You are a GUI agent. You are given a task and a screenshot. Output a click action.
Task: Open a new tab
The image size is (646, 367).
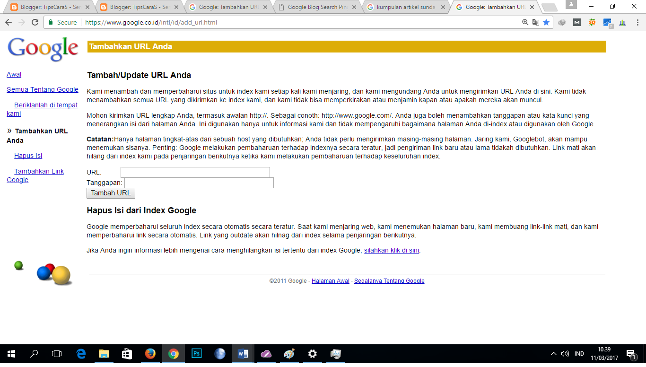(549, 7)
